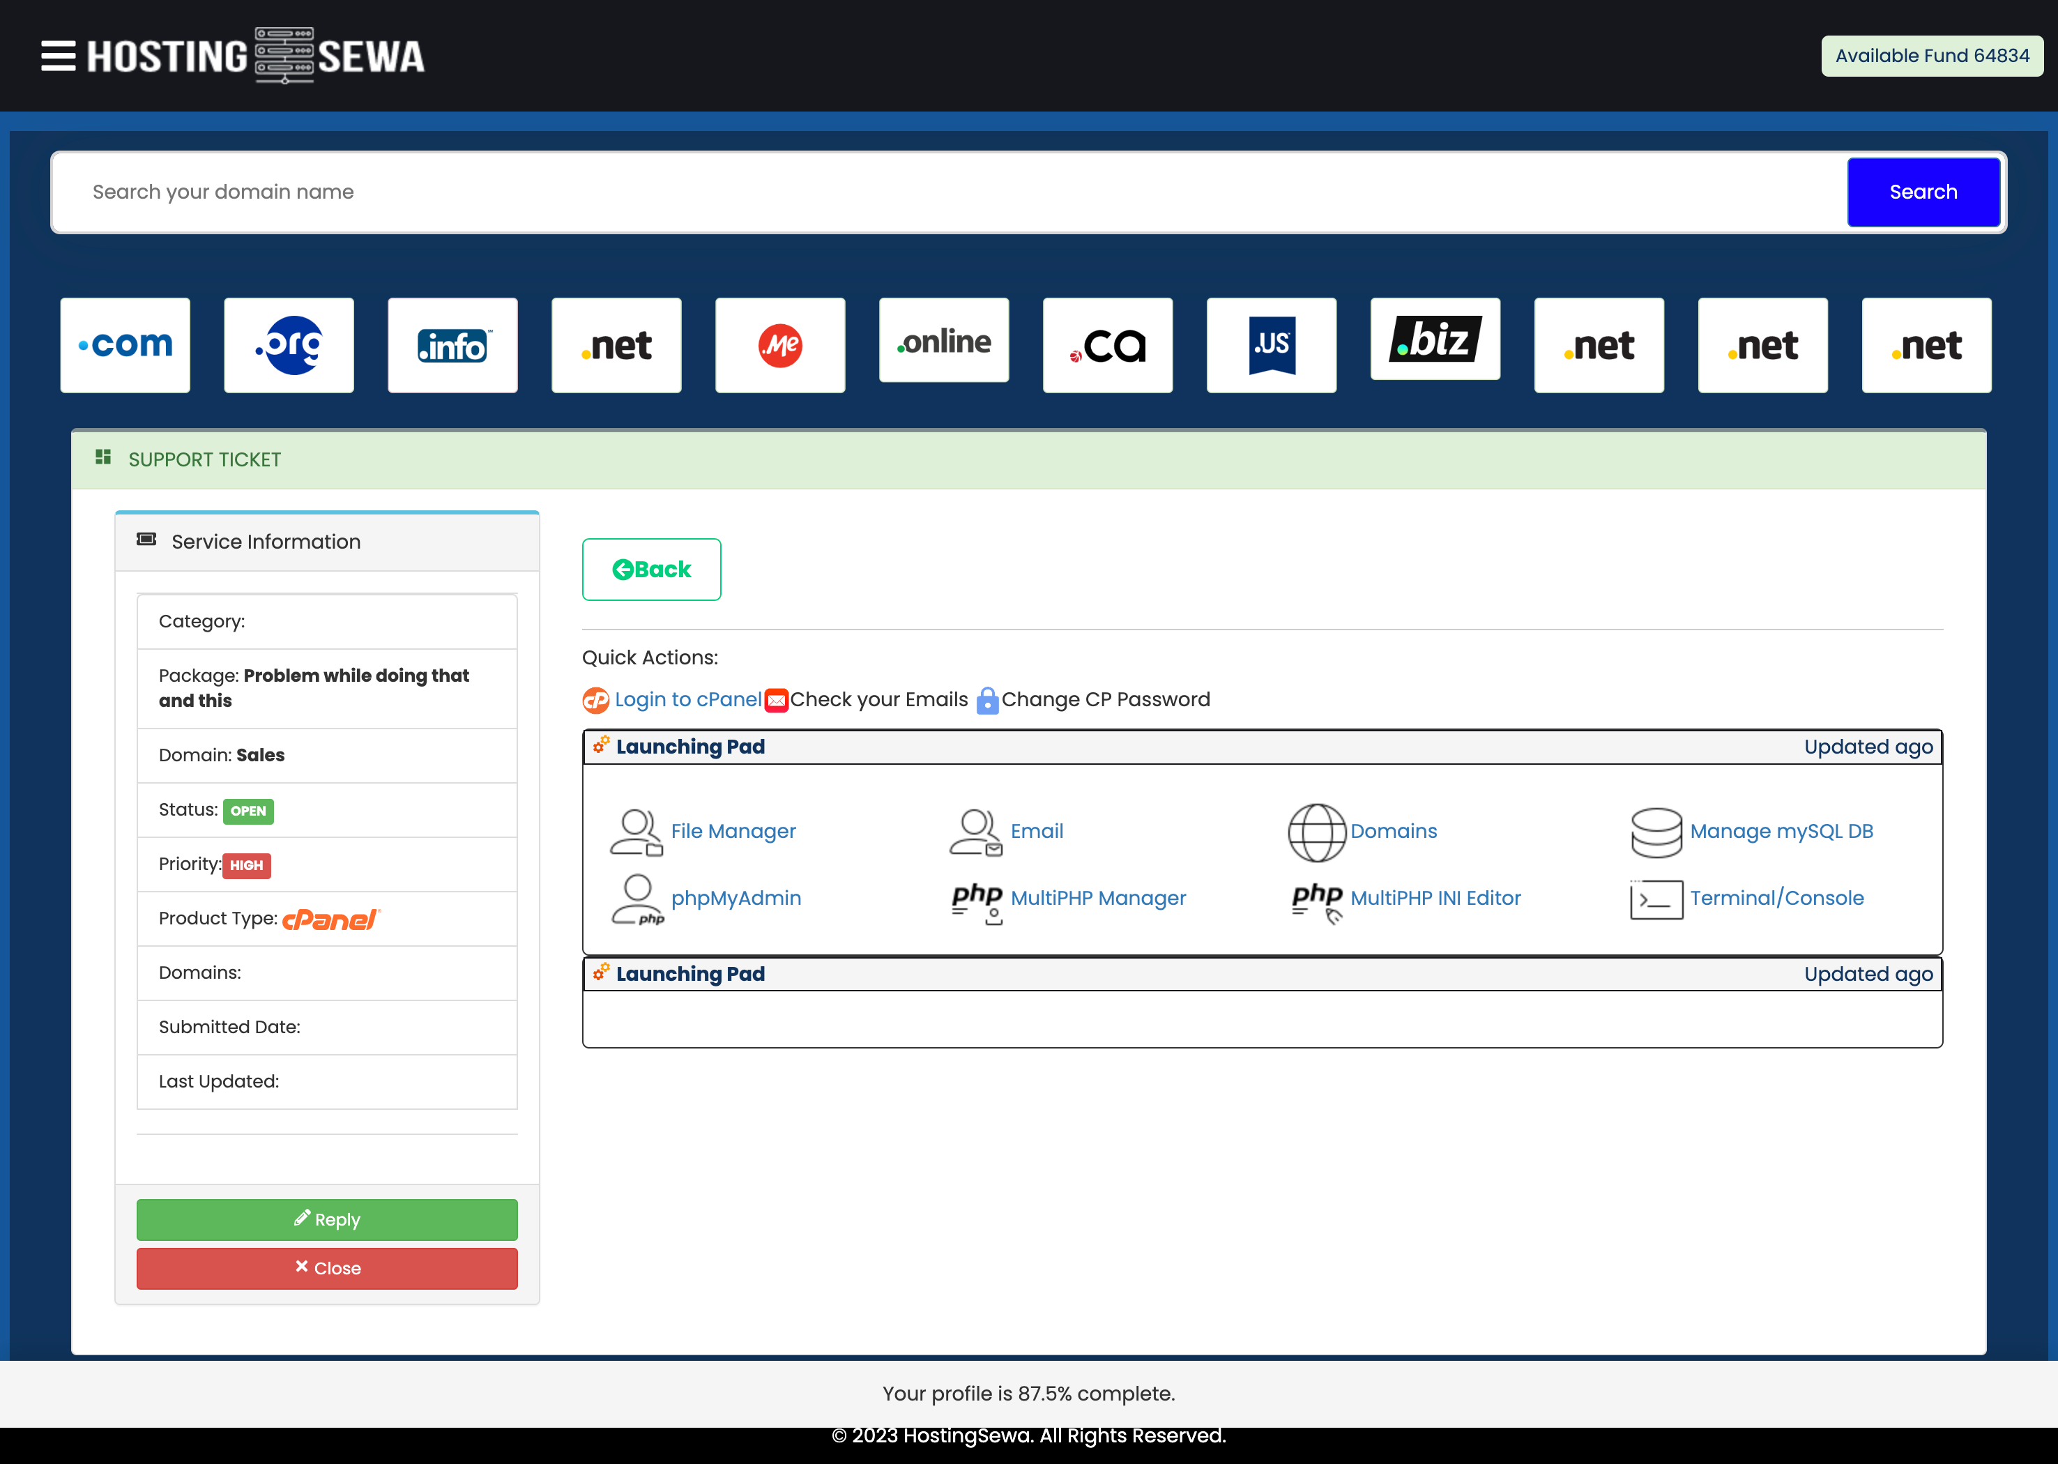Open the MultiPHP Manager link
Image resolution: width=2058 pixels, height=1464 pixels.
pyautogui.click(x=1098, y=898)
